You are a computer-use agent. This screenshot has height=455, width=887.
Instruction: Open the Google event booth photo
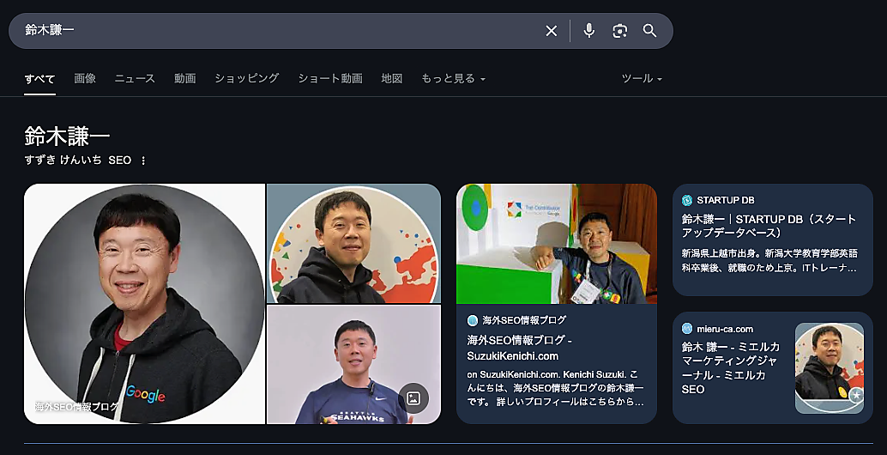point(557,244)
